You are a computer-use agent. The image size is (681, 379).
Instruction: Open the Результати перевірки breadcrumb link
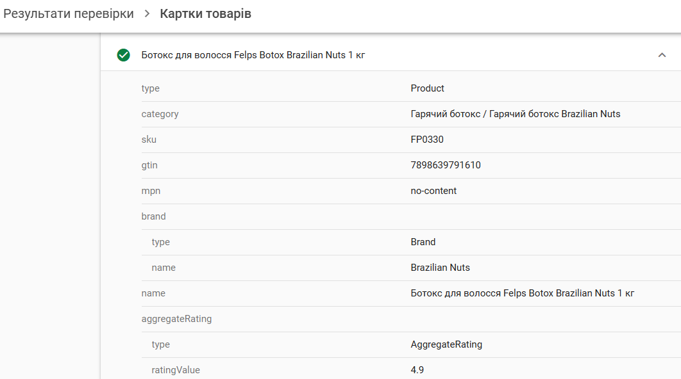pyautogui.click(x=68, y=12)
